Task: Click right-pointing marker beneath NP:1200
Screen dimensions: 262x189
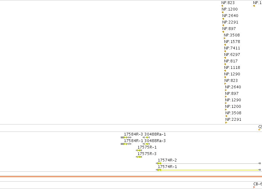Action: (x=226, y=110)
